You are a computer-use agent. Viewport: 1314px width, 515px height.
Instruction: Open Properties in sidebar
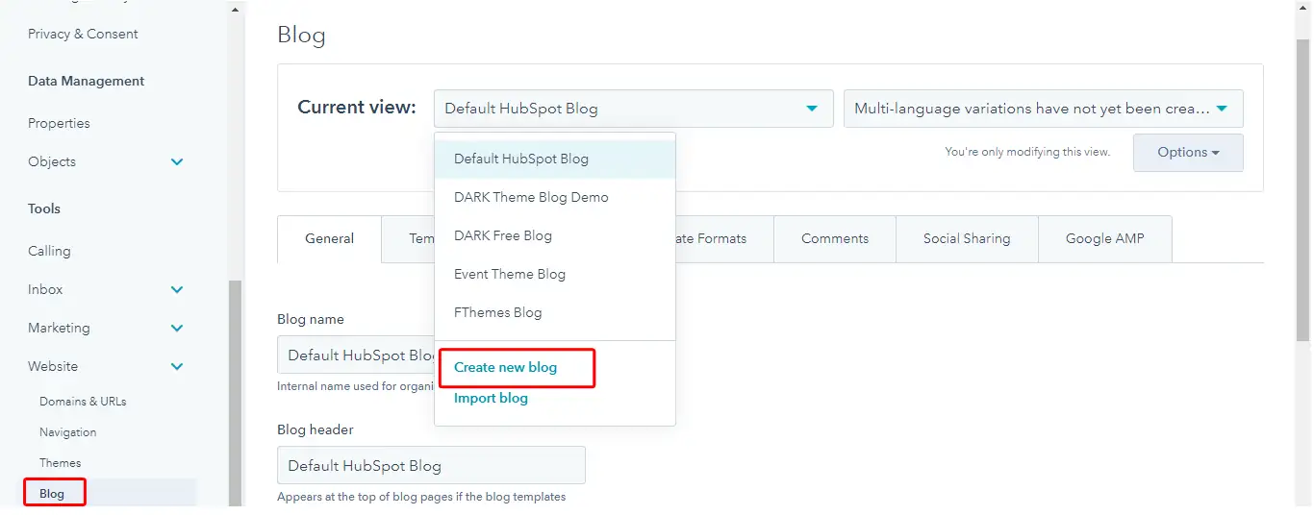[59, 123]
